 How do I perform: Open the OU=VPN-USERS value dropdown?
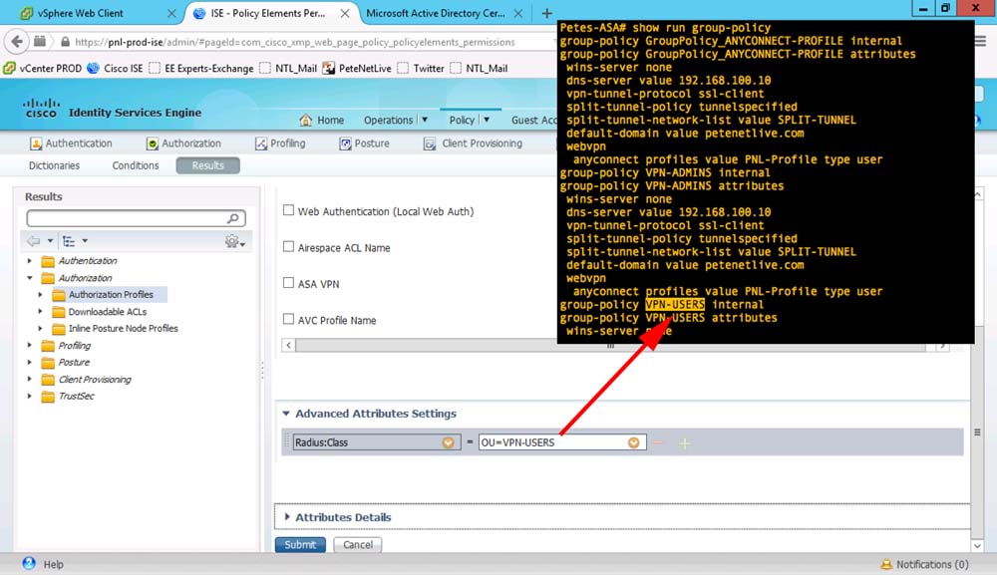coord(634,442)
